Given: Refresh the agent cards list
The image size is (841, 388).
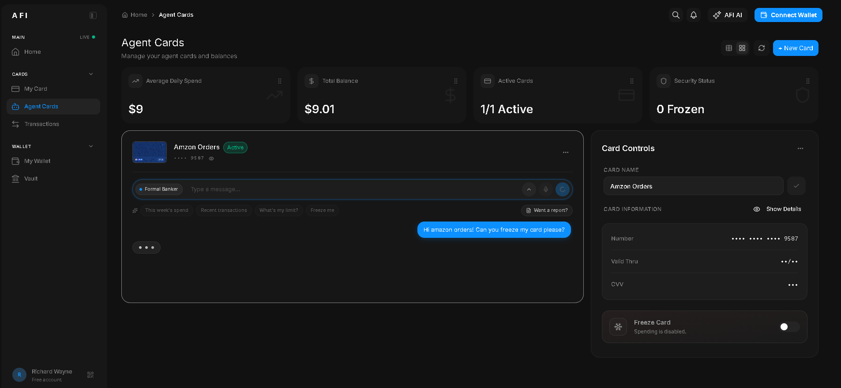Looking at the screenshot, I should point(762,48).
